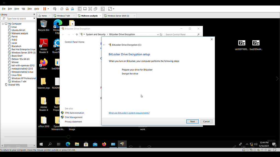The image size is (280, 157).
Task: Toggle the thumbnail bar view icon
Action: [x=85, y=9]
